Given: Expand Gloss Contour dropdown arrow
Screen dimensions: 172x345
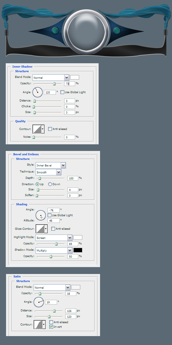Looking at the screenshot, I should coord(46,229).
